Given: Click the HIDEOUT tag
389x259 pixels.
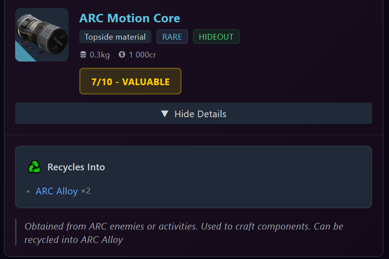Looking at the screenshot, I should (216, 37).
